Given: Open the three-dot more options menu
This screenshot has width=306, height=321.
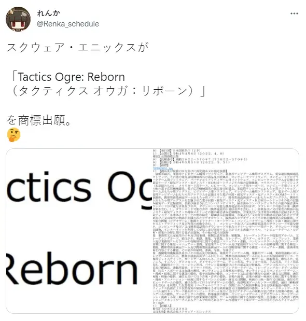Looking at the screenshot, I should (294, 13).
